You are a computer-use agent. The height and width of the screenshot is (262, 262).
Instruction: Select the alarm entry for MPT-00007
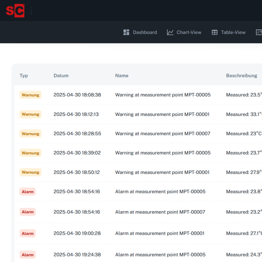click(x=160, y=212)
